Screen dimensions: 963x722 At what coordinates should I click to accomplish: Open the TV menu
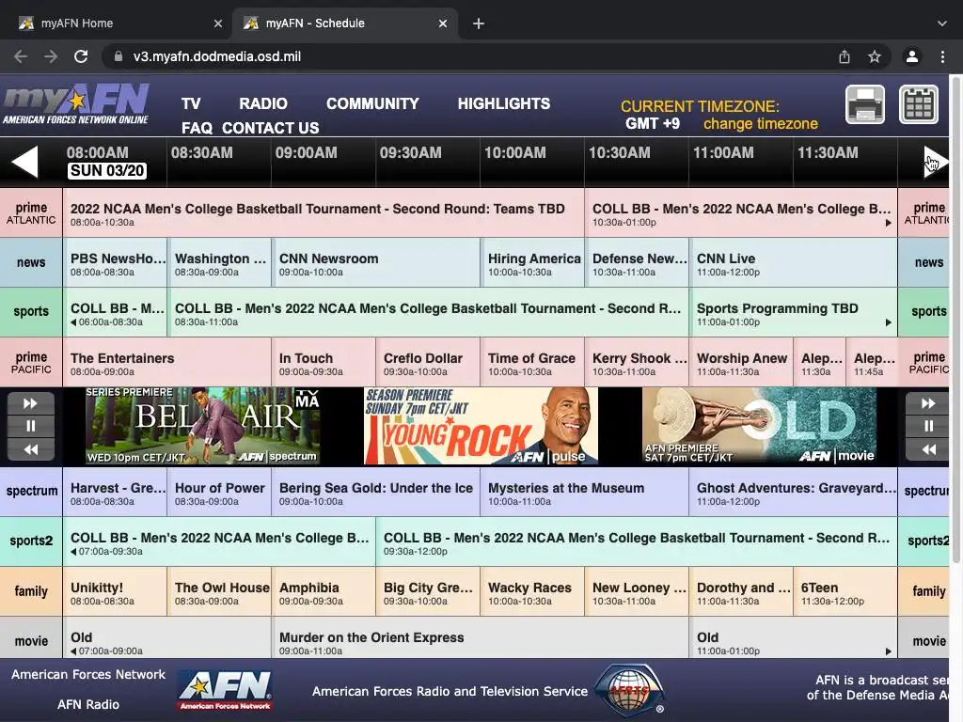tap(191, 103)
